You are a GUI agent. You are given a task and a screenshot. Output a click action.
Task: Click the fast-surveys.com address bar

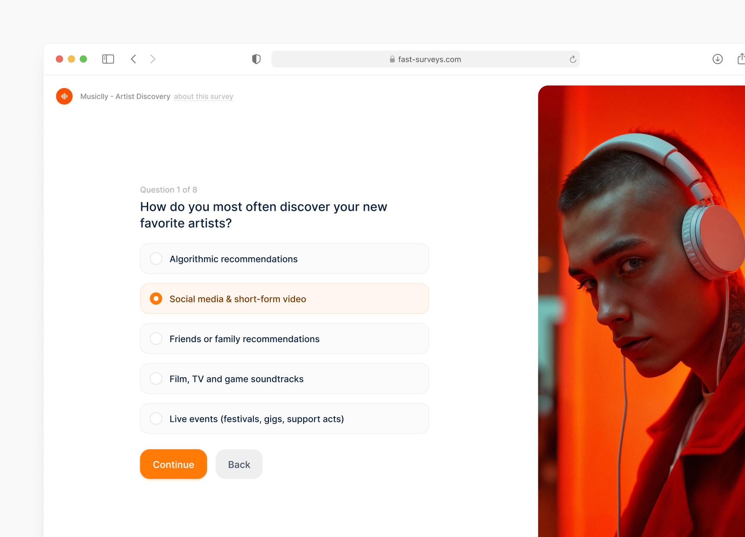tap(425, 59)
